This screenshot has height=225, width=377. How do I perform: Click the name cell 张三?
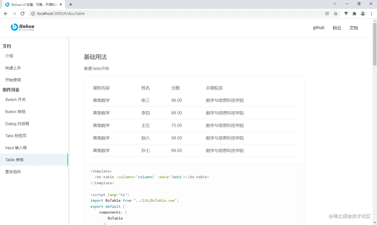point(146,100)
